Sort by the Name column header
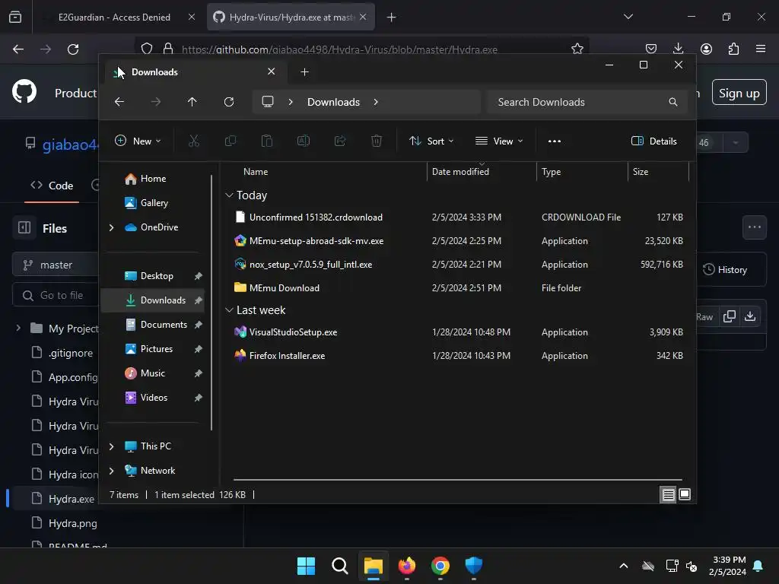Screen dimensions: 779x584 pos(256,172)
